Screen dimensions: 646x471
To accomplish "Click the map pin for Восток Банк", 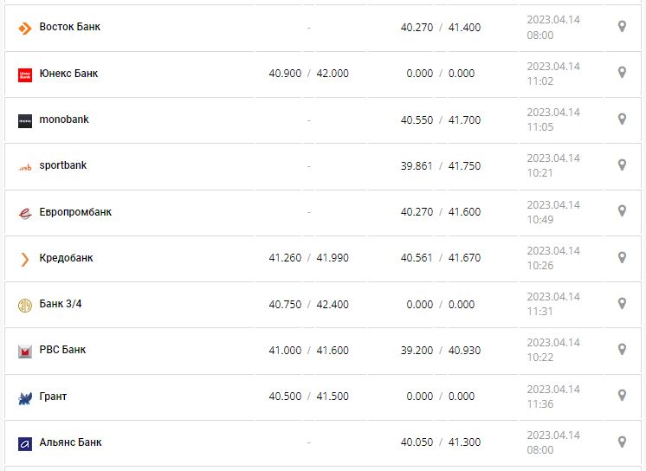I will (622, 27).
